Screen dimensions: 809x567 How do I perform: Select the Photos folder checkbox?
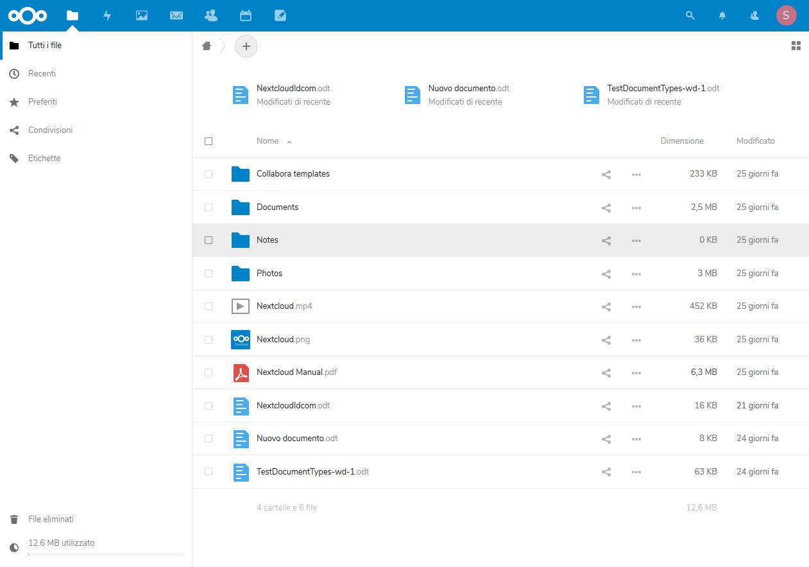[209, 274]
